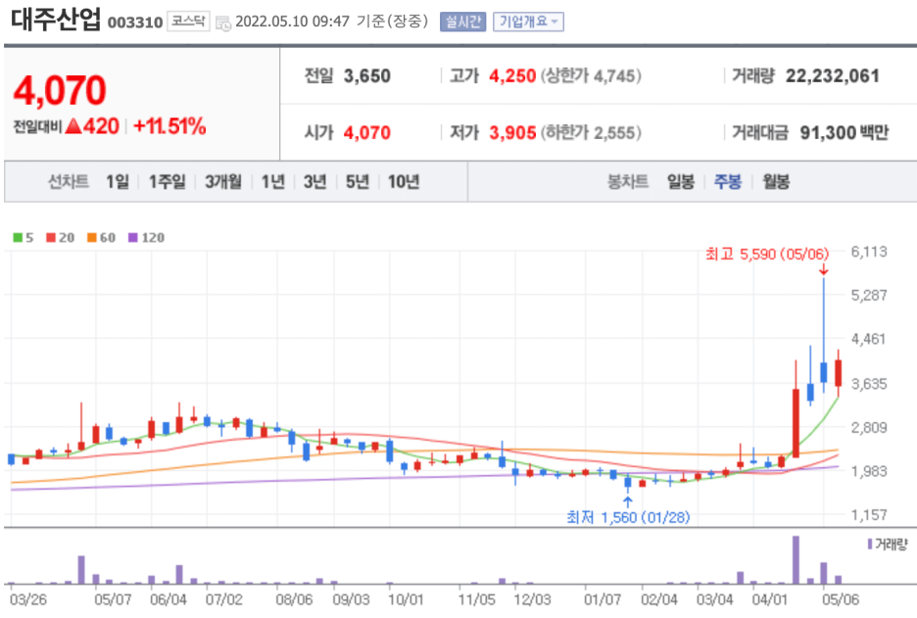Switch to 일봉 daily candle chart

pyautogui.click(x=681, y=182)
